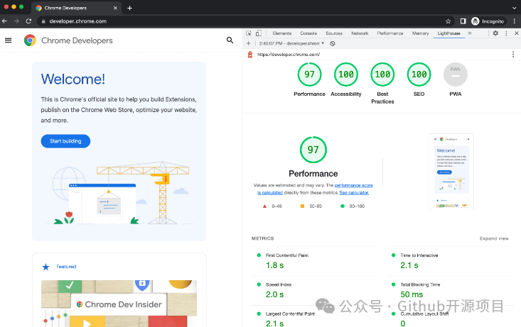
Task: Switch to the Sources tab
Action: (x=334, y=33)
